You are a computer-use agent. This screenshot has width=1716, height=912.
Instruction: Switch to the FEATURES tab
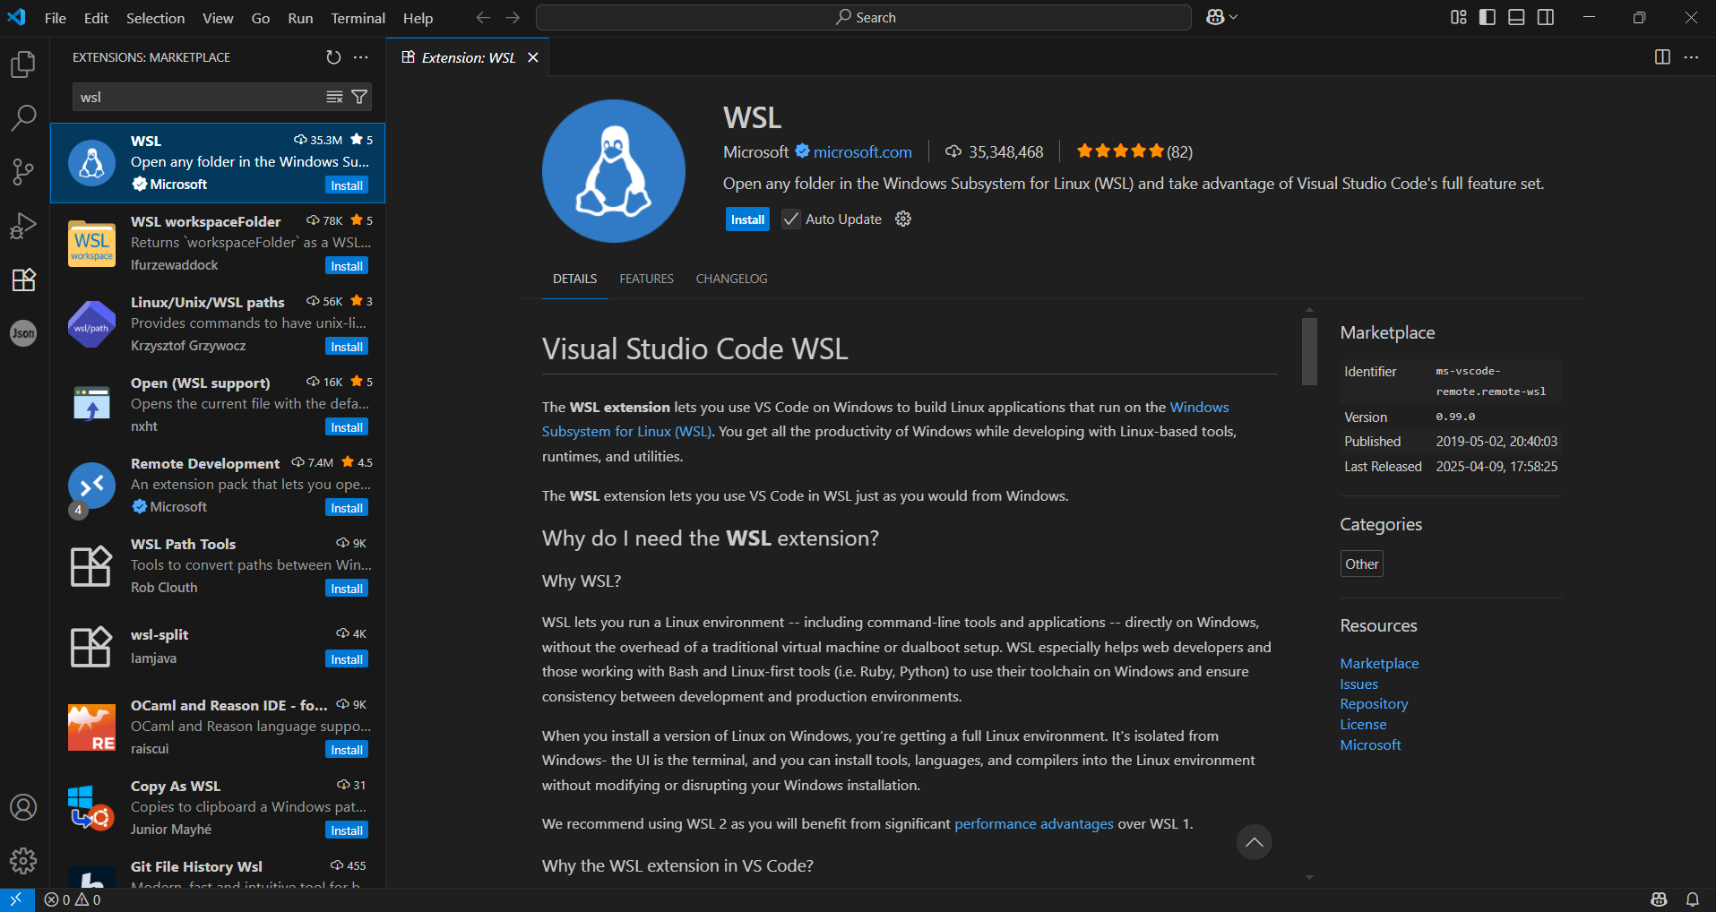tap(646, 279)
